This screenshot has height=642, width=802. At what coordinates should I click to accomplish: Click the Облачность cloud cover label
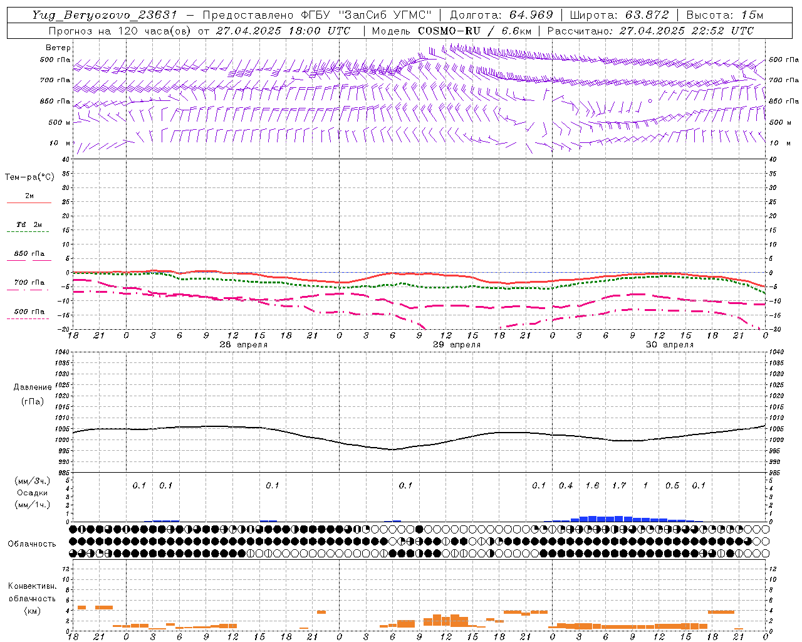32,544
